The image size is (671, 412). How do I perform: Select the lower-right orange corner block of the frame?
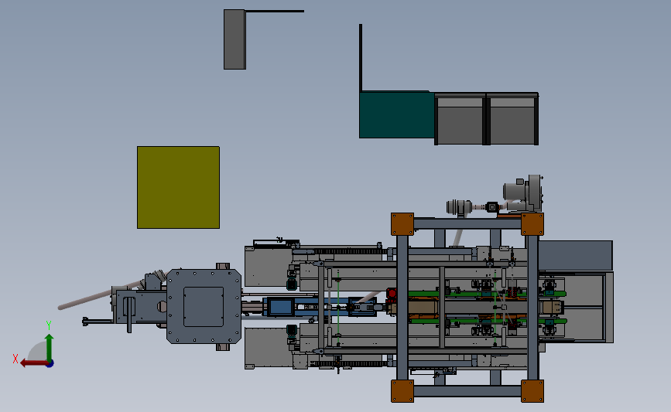(532, 390)
